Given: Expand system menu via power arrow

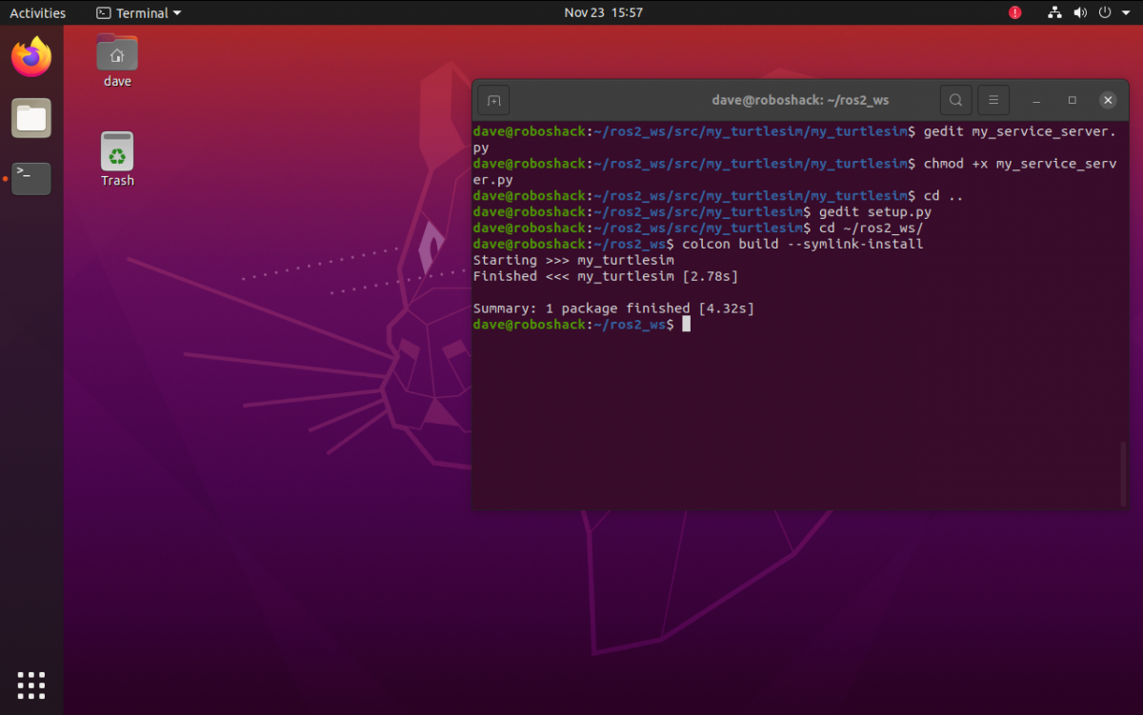Looking at the screenshot, I should [x=1124, y=13].
